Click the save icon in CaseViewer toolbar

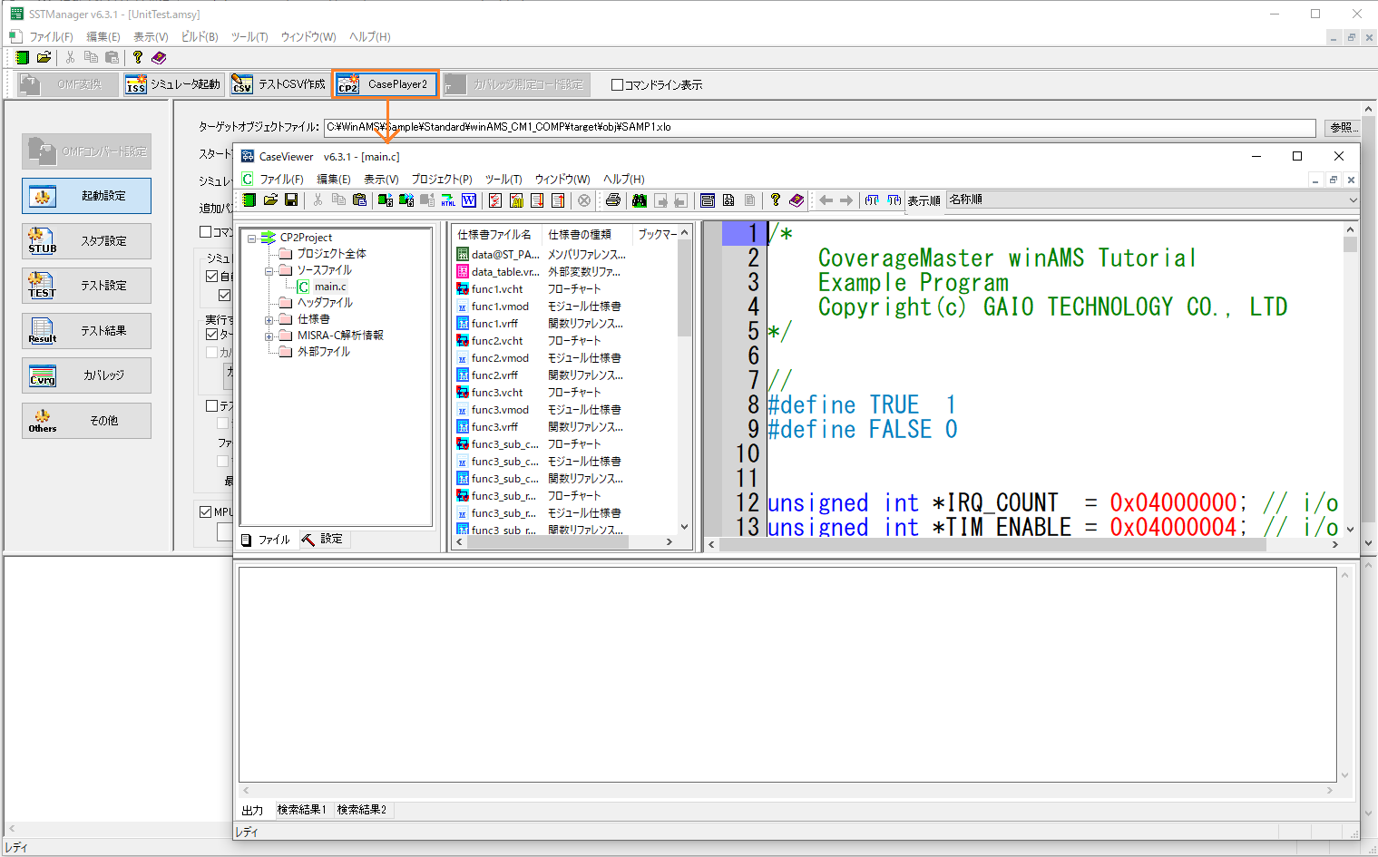291,200
